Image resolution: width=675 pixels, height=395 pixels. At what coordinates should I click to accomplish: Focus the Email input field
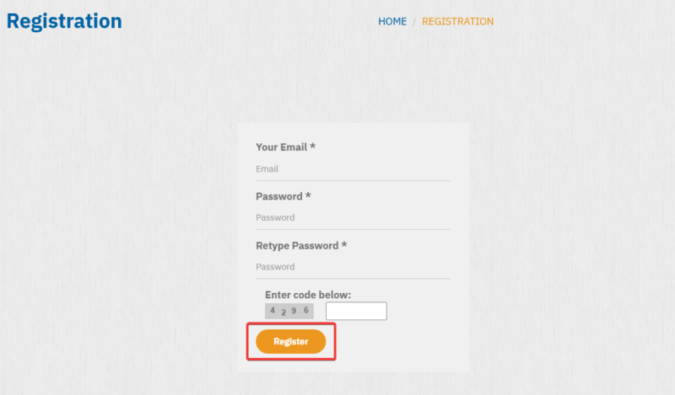click(x=353, y=169)
